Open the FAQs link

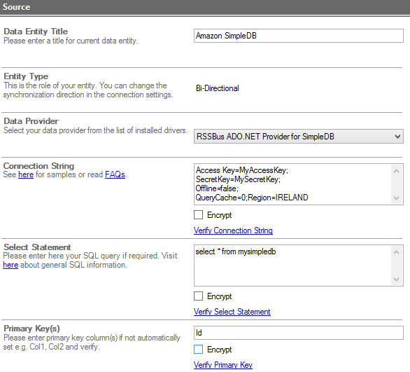[x=115, y=174]
